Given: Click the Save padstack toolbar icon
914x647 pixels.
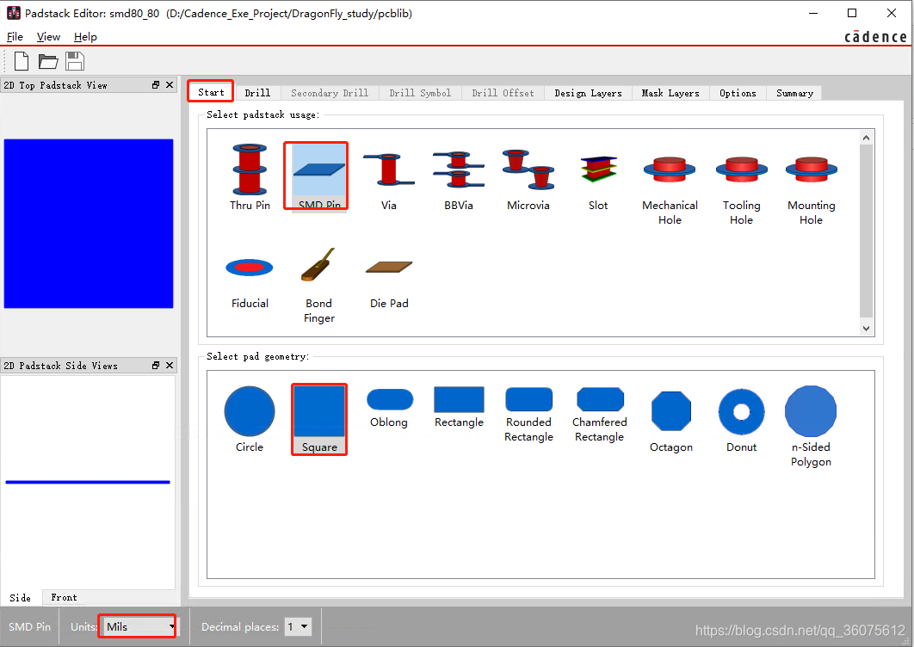Looking at the screenshot, I should pos(75,61).
